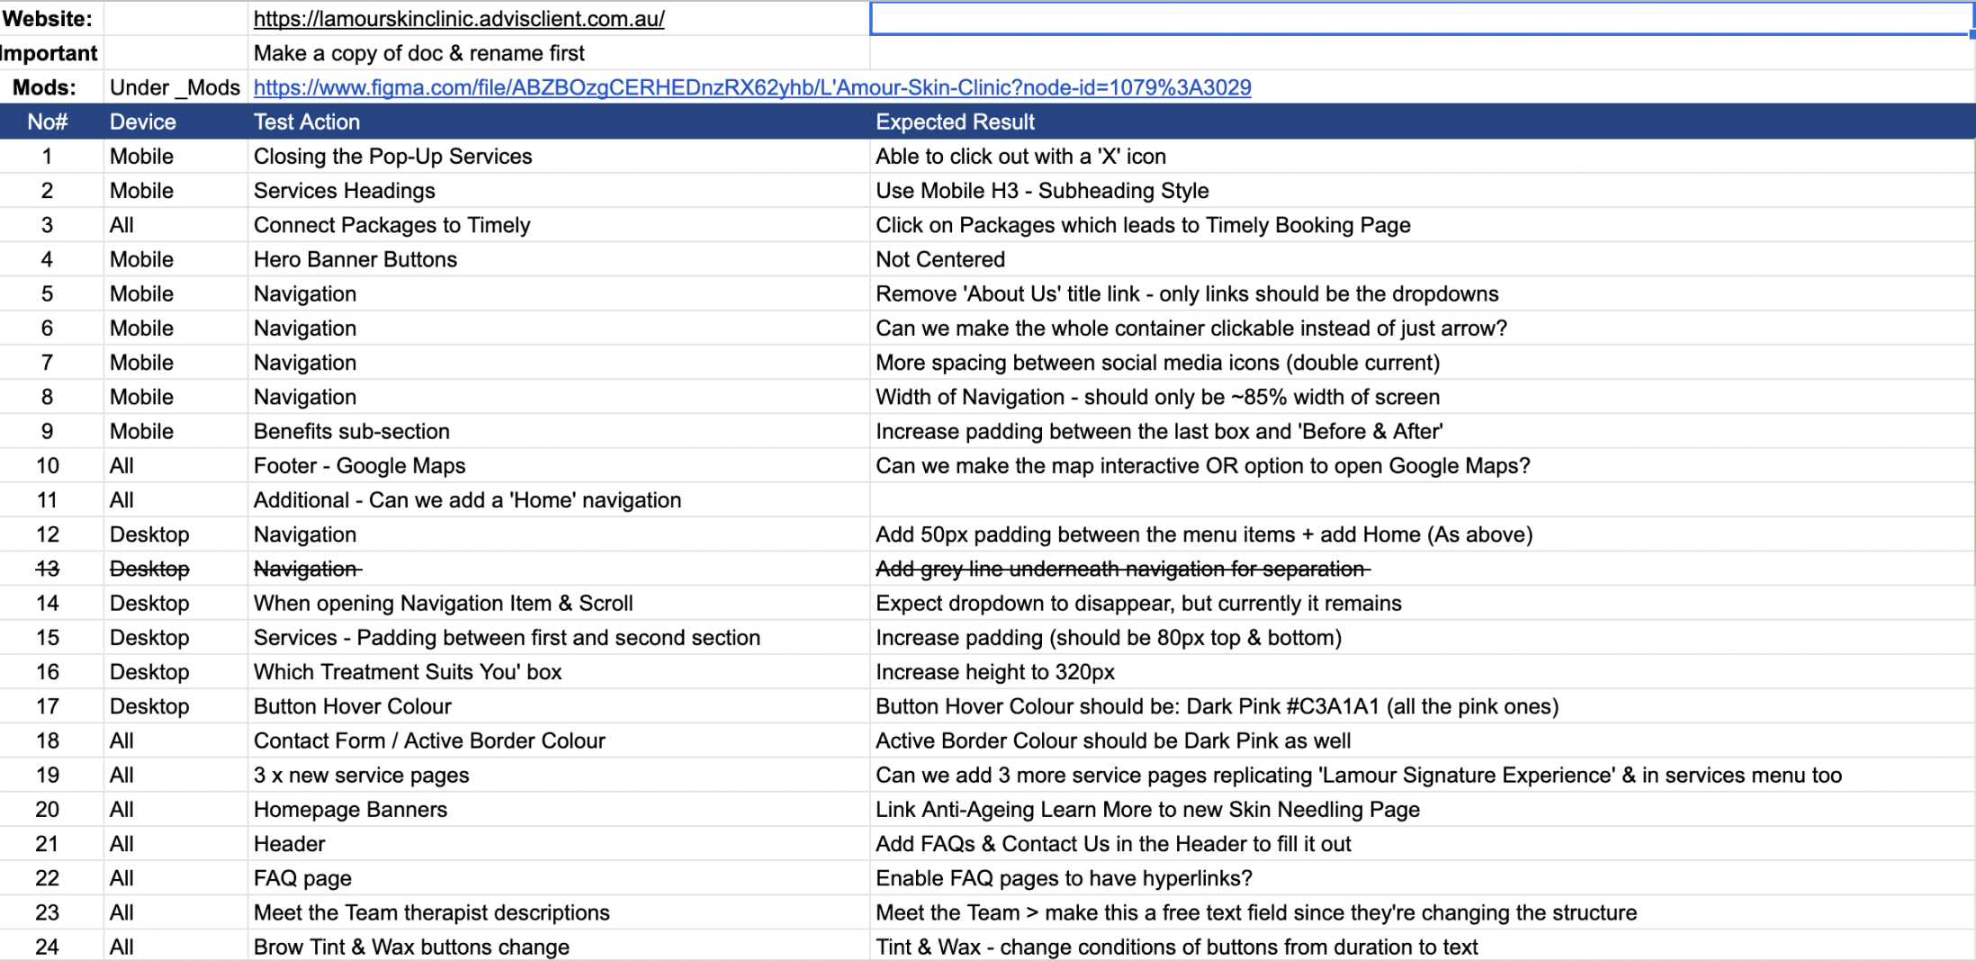Select 'More spacing between social media icons' cell

(x=1422, y=363)
